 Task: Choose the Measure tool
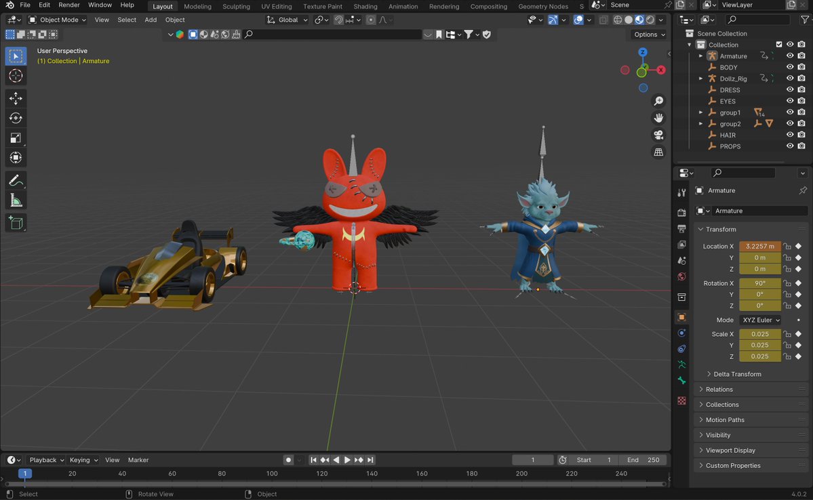(16, 201)
